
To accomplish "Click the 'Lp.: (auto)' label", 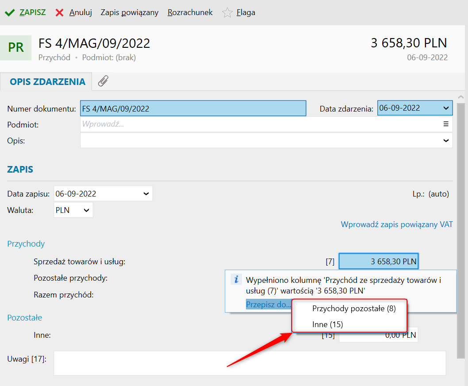I will (431, 194).
